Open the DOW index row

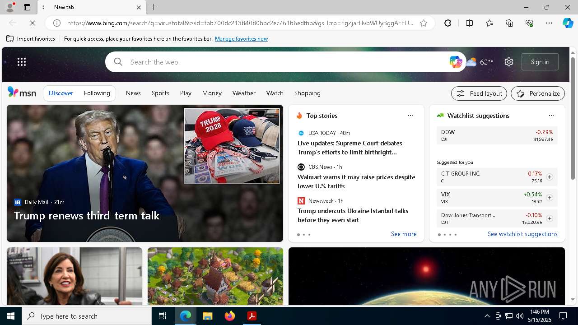pyautogui.click(x=497, y=135)
